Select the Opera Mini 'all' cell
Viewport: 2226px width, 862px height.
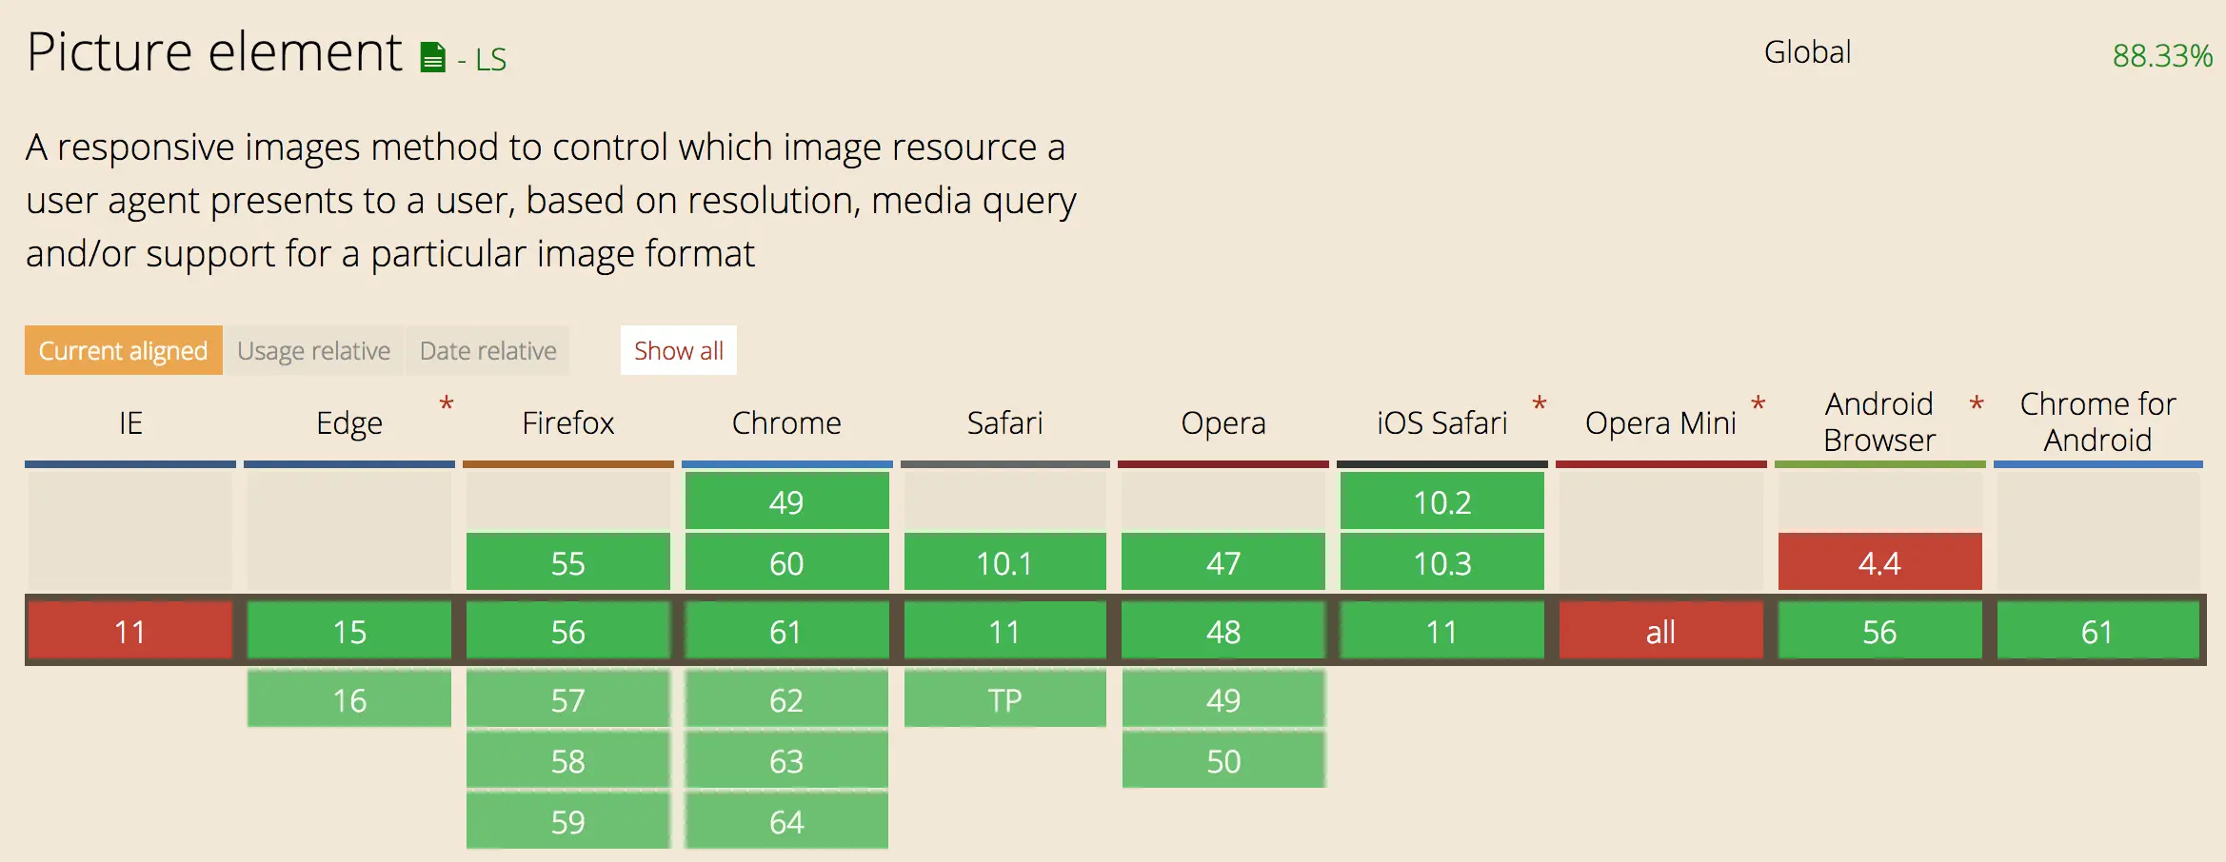pyautogui.click(x=1660, y=631)
